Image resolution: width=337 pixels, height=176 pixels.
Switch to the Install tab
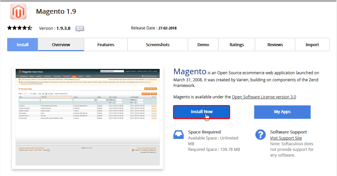pos(23,45)
